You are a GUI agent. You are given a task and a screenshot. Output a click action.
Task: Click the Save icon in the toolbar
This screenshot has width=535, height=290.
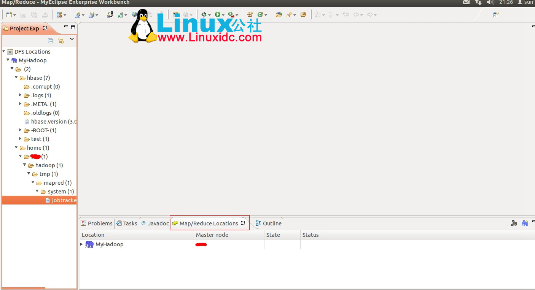(24, 14)
